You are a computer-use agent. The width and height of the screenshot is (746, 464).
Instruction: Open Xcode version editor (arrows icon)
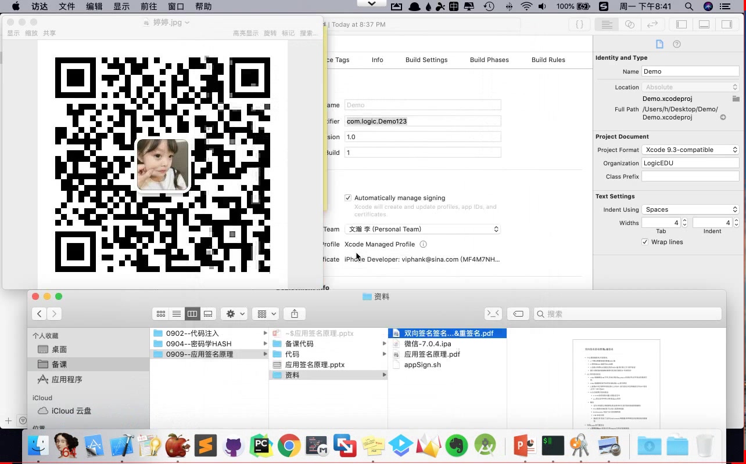pyautogui.click(x=652, y=24)
